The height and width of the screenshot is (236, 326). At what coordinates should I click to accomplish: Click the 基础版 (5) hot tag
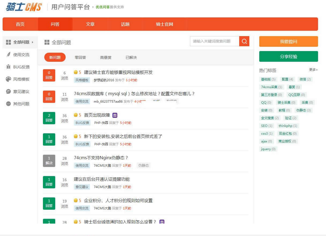(268, 80)
